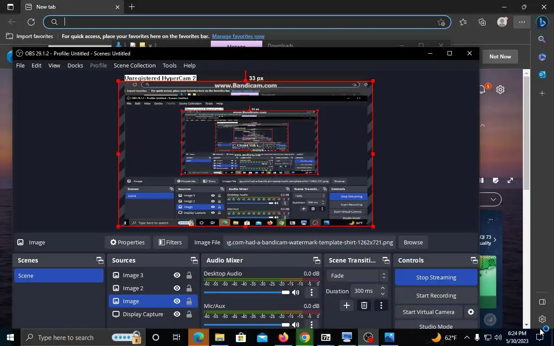Pop out the Scene Transitions dock
The width and height of the screenshot is (554, 346).
tap(385, 260)
